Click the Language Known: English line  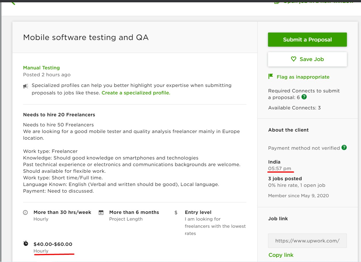121,184
